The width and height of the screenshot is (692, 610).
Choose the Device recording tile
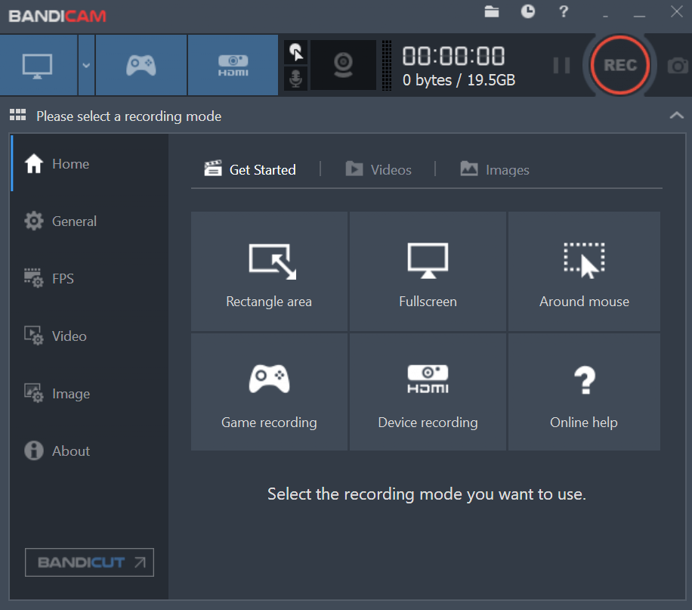click(x=428, y=392)
